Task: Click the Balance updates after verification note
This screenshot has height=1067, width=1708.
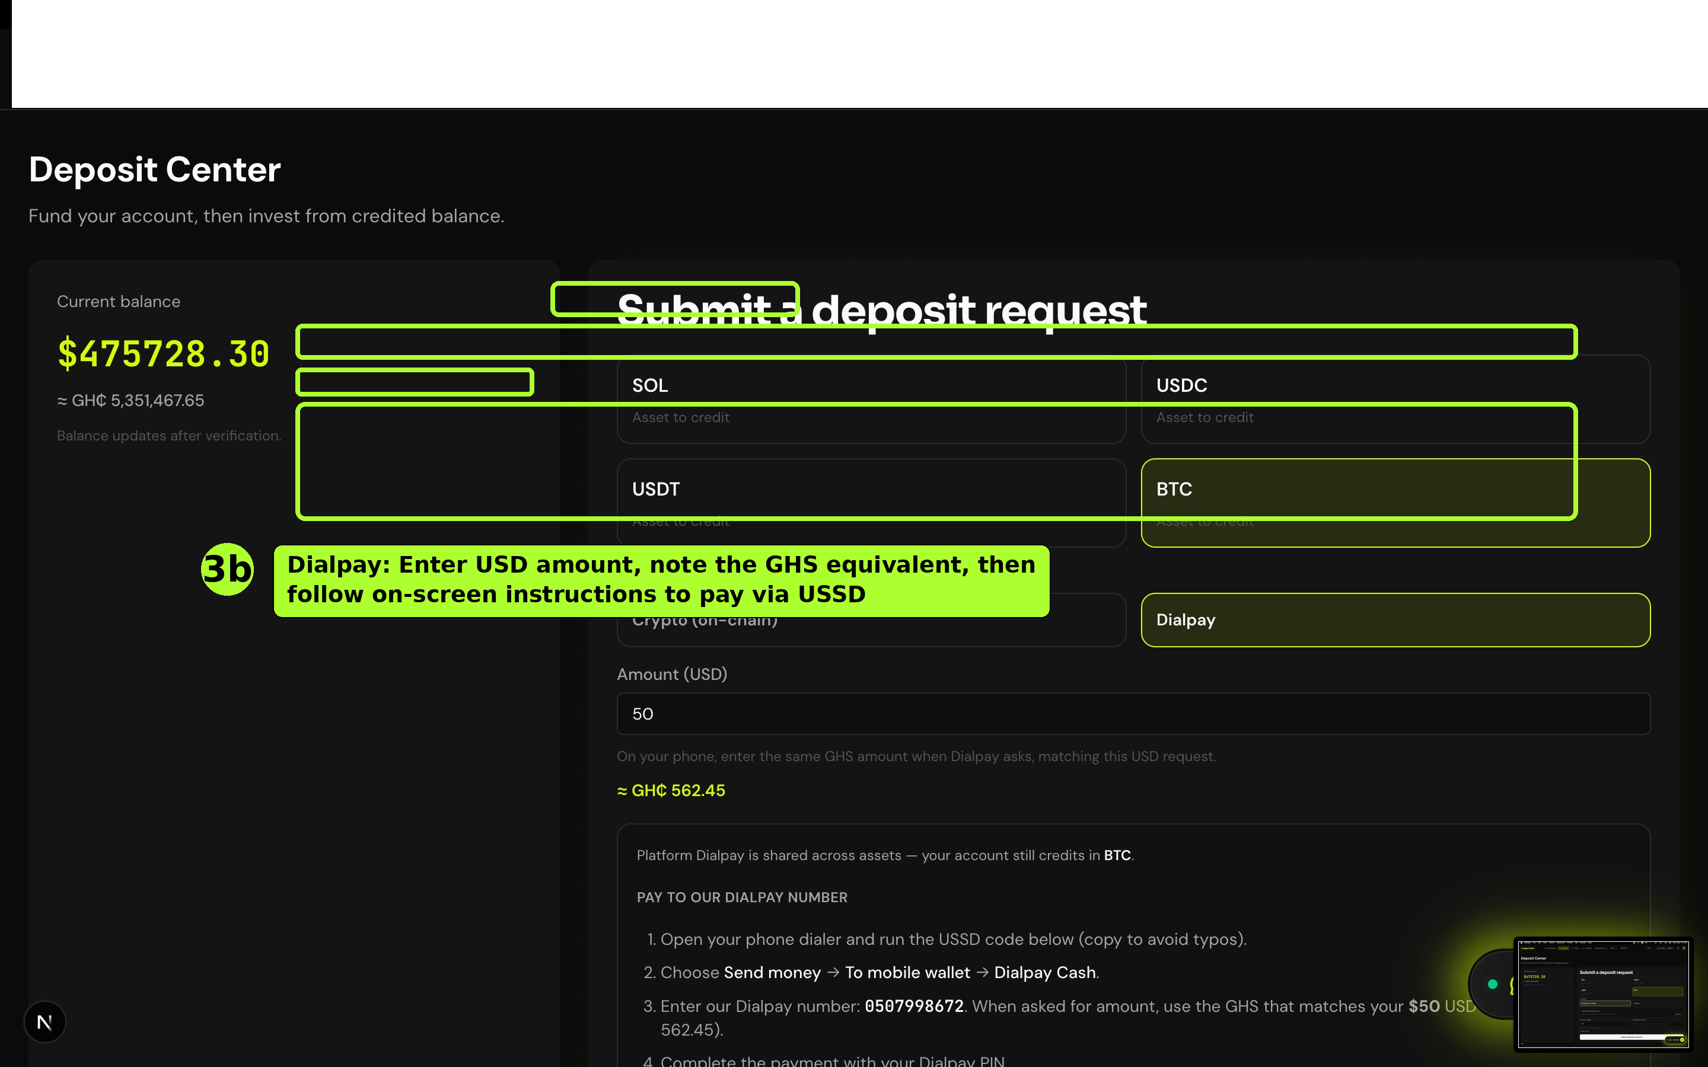Action: coord(168,436)
